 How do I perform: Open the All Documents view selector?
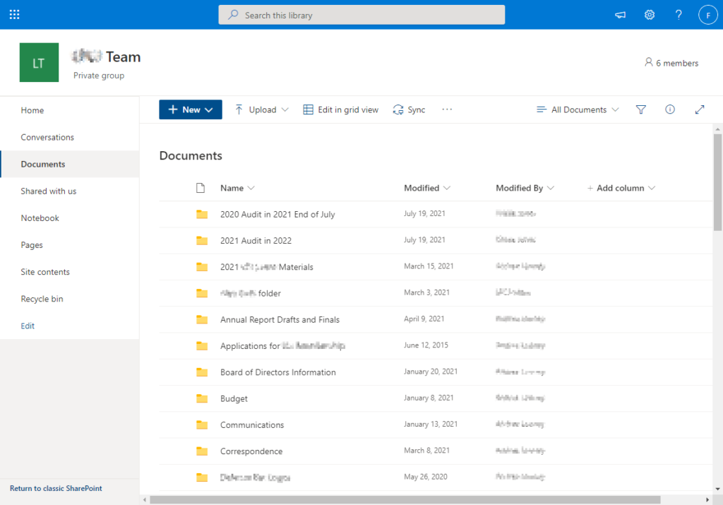(x=577, y=109)
